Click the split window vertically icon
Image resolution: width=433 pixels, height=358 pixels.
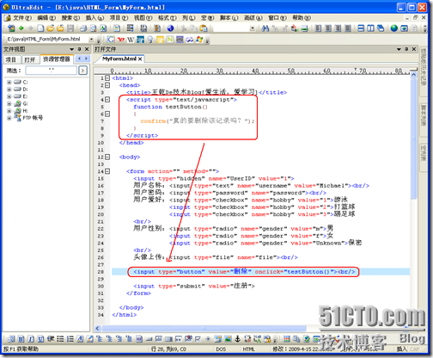click(371, 28)
